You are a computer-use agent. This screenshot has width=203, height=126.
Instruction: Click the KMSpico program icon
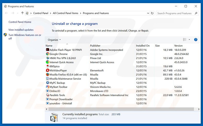[48, 66]
